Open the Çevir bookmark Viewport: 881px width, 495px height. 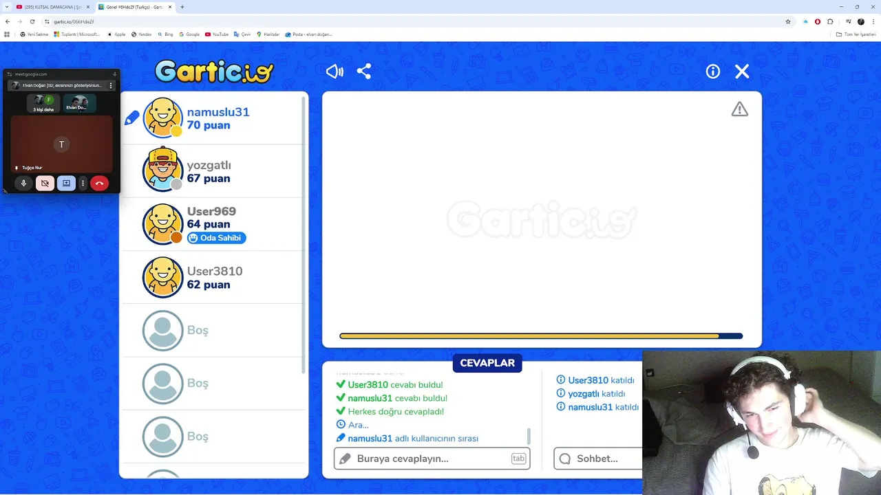242,34
